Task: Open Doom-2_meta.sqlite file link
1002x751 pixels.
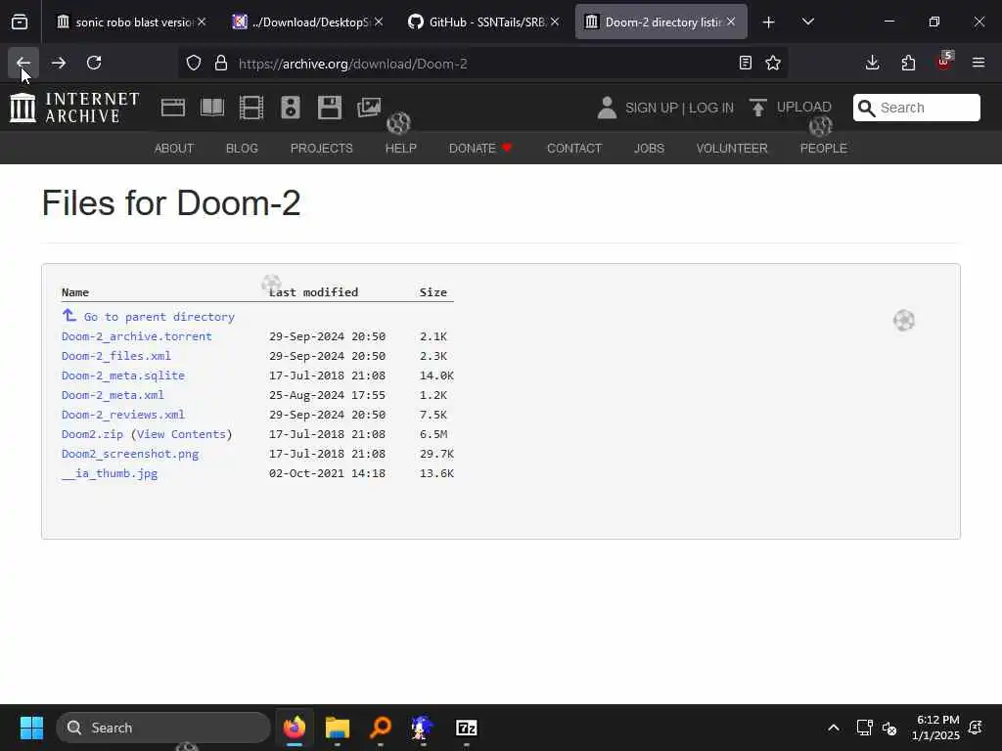Action: point(123,375)
